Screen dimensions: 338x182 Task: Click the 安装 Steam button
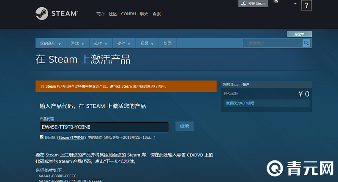(253, 3)
